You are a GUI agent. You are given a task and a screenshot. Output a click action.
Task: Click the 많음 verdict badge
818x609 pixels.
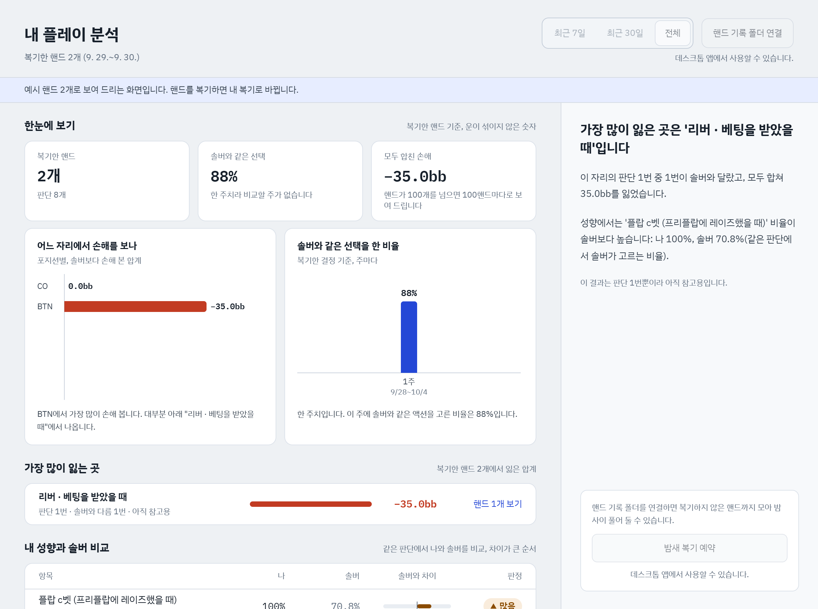pos(503,605)
